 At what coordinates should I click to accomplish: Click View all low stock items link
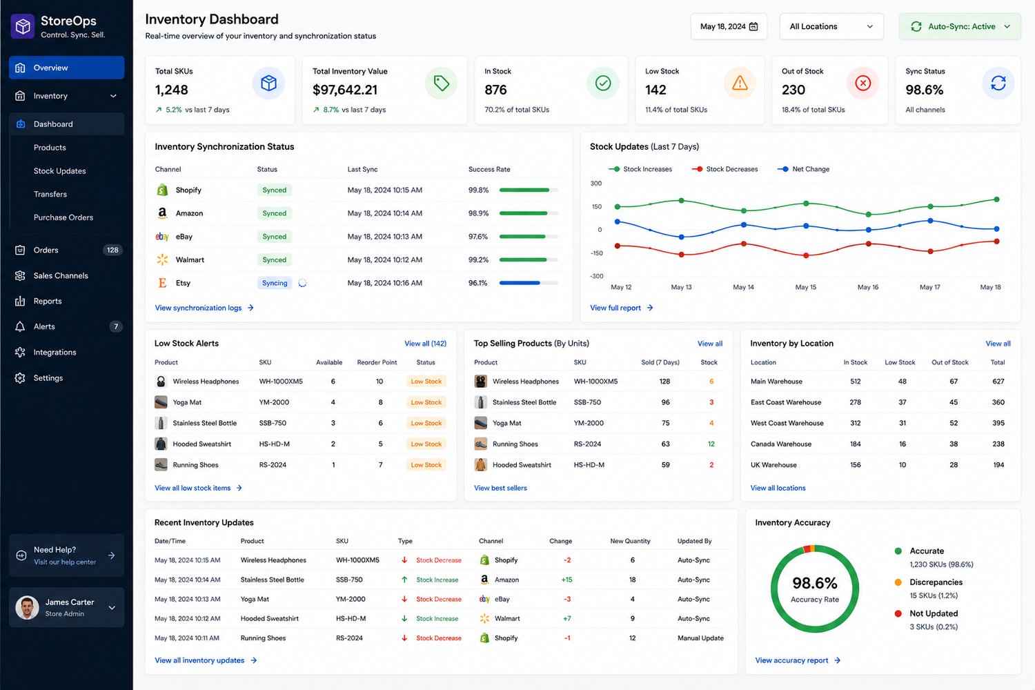point(199,488)
